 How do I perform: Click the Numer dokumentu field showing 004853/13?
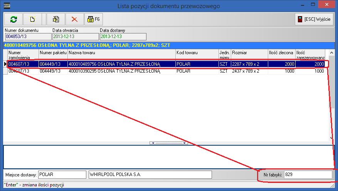point(28,37)
